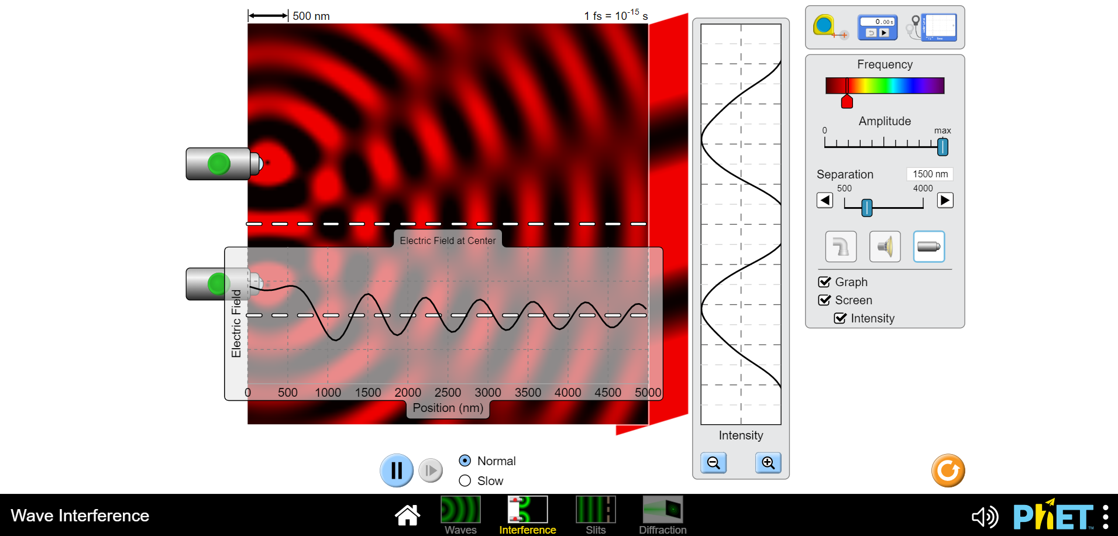This screenshot has width=1118, height=536.
Task: Switch to the water faucet source
Action: tap(841, 246)
